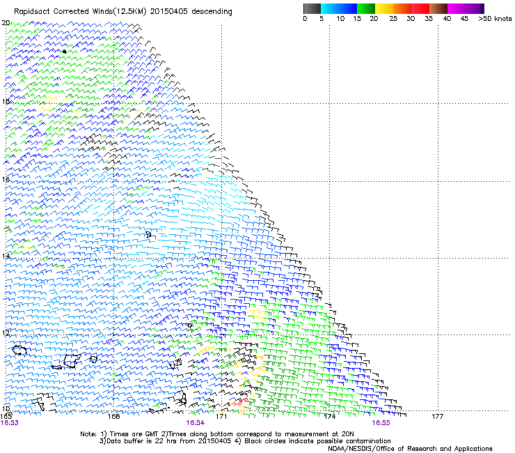Image resolution: width=515 pixels, height=453 pixels.
Task: Click the longitude 168 axis label
Action: pos(113,417)
